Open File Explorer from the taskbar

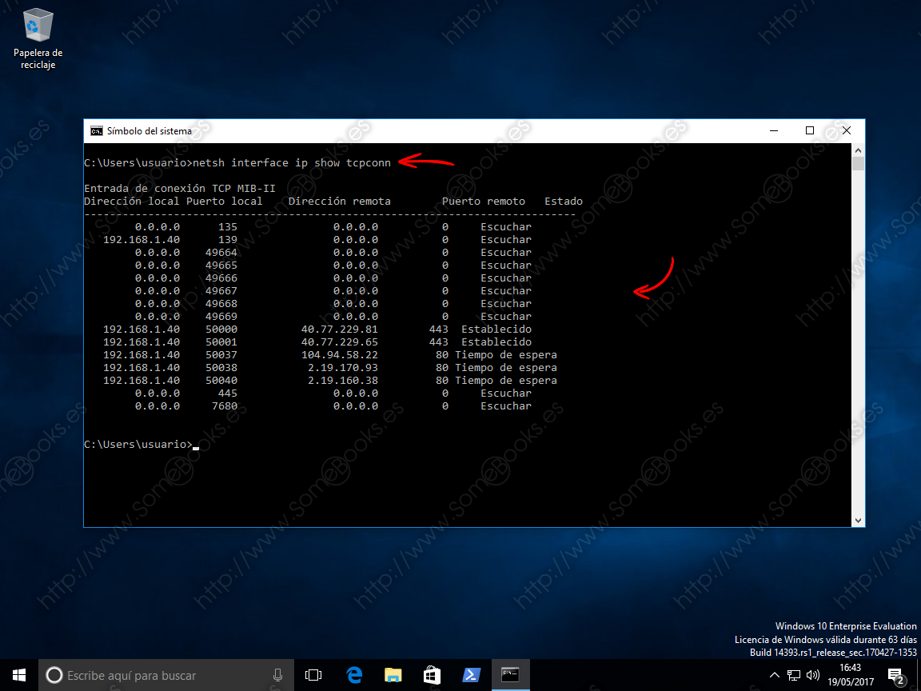point(393,674)
